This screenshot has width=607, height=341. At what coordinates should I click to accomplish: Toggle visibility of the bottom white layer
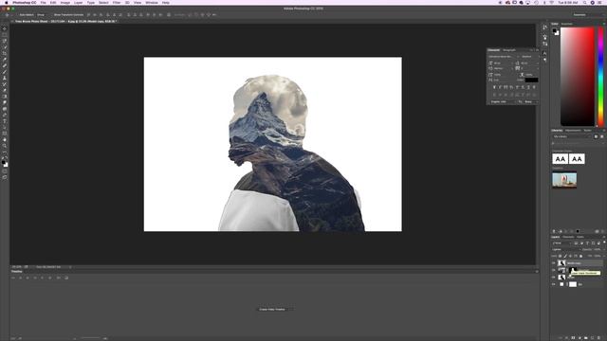coord(553,284)
